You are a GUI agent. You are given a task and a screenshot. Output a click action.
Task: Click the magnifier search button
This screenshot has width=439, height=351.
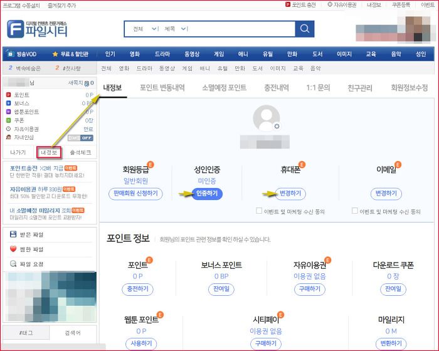pyautogui.click(x=305, y=29)
